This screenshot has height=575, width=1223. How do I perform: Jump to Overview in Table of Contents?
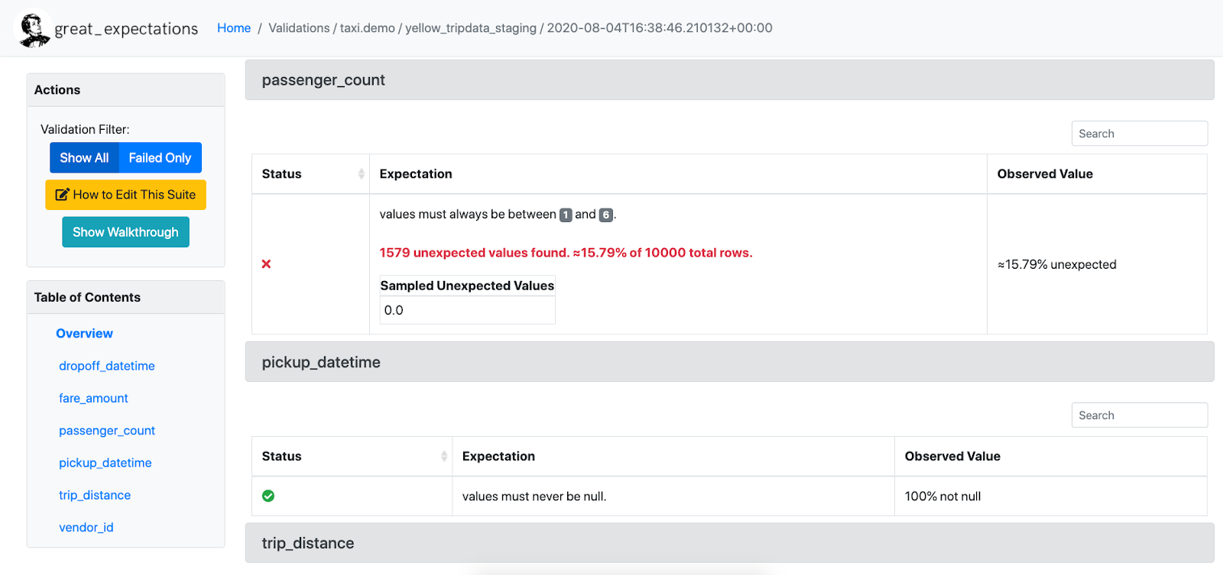pyautogui.click(x=84, y=334)
